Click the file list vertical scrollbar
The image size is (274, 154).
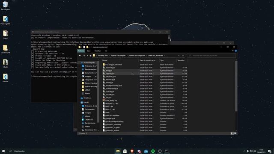(236, 86)
